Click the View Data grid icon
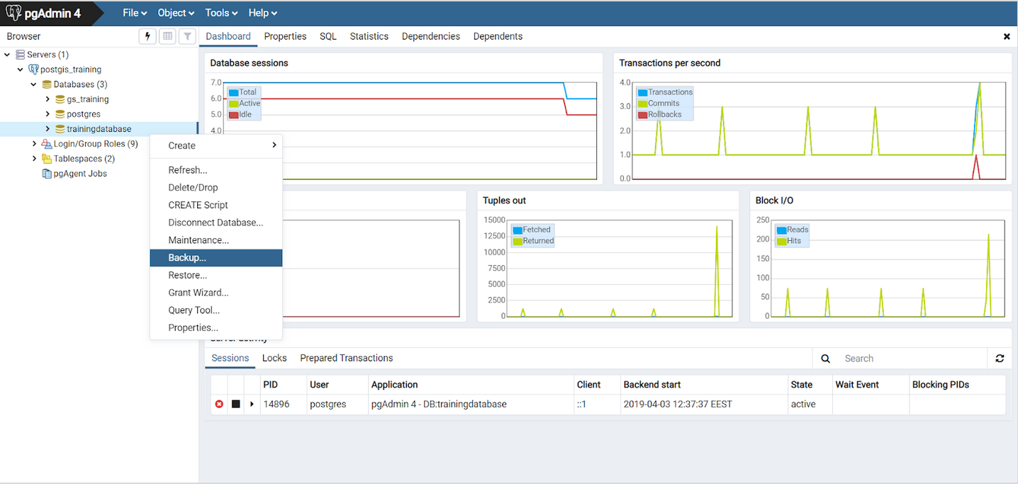1018x484 pixels. [x=167, y=36]
